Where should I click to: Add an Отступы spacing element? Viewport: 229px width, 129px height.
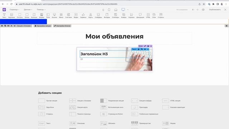tap(20, 15)
